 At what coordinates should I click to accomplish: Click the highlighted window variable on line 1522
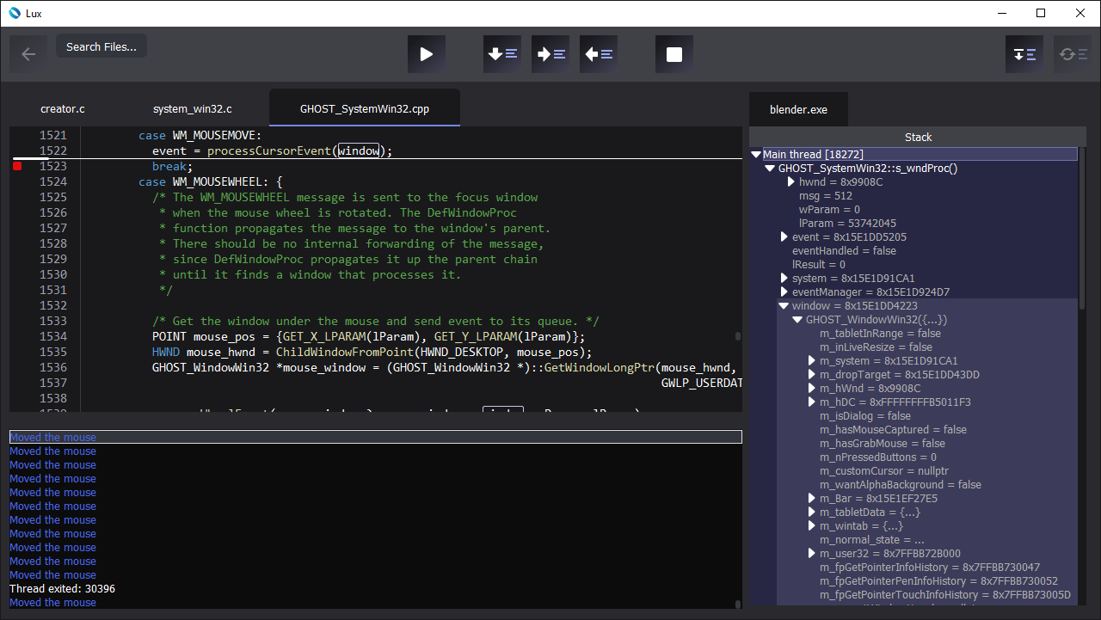tap(359, 150)
